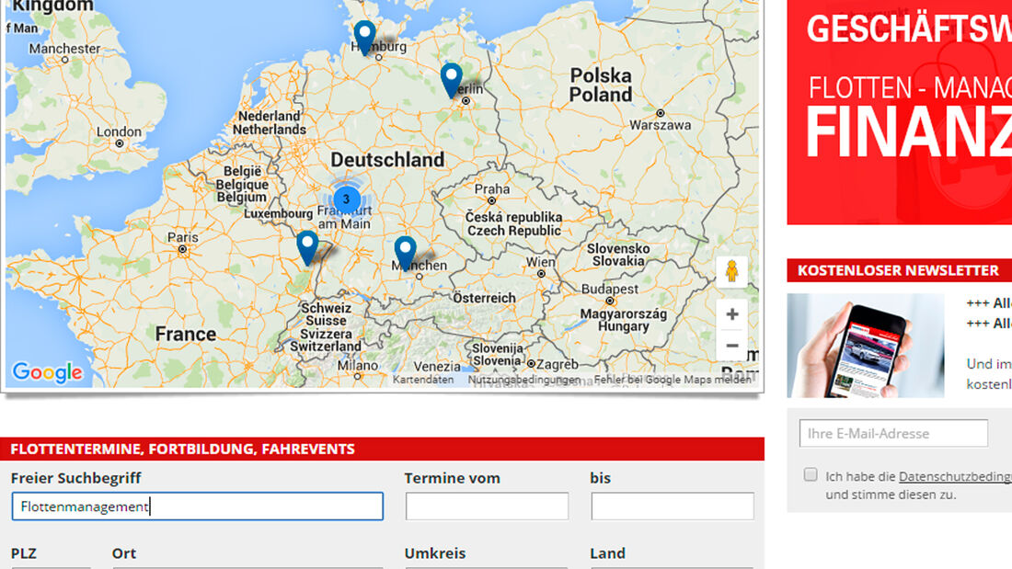Screen dimensions: 1012x569
Task: Click the Paris city label on map
Action: point(183,237)
